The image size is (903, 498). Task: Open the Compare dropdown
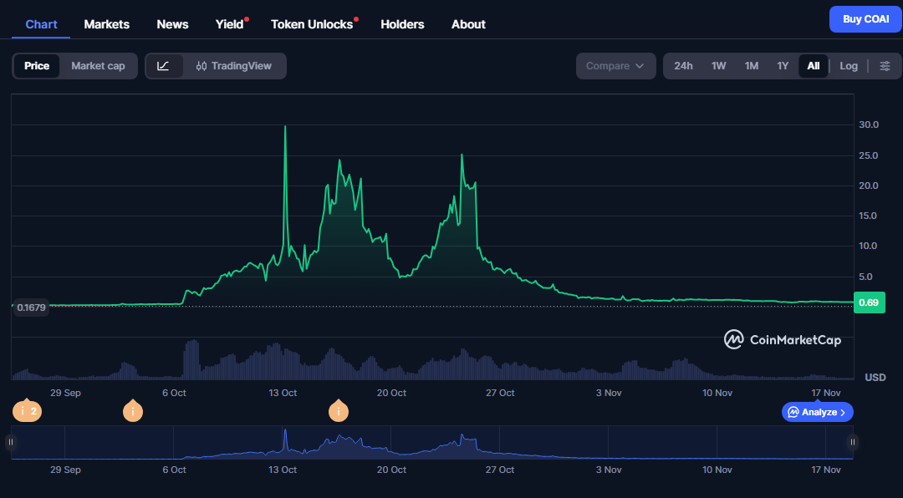coord(615,65)
